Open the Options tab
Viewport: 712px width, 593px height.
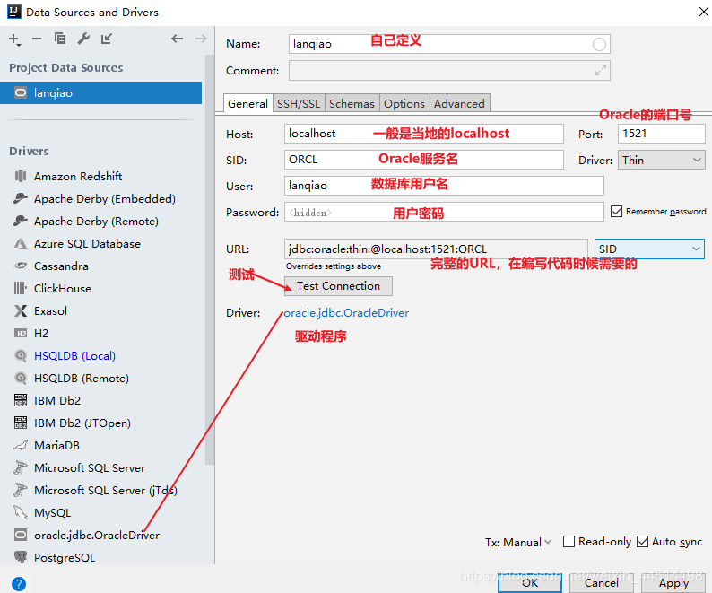pos(404,103)
